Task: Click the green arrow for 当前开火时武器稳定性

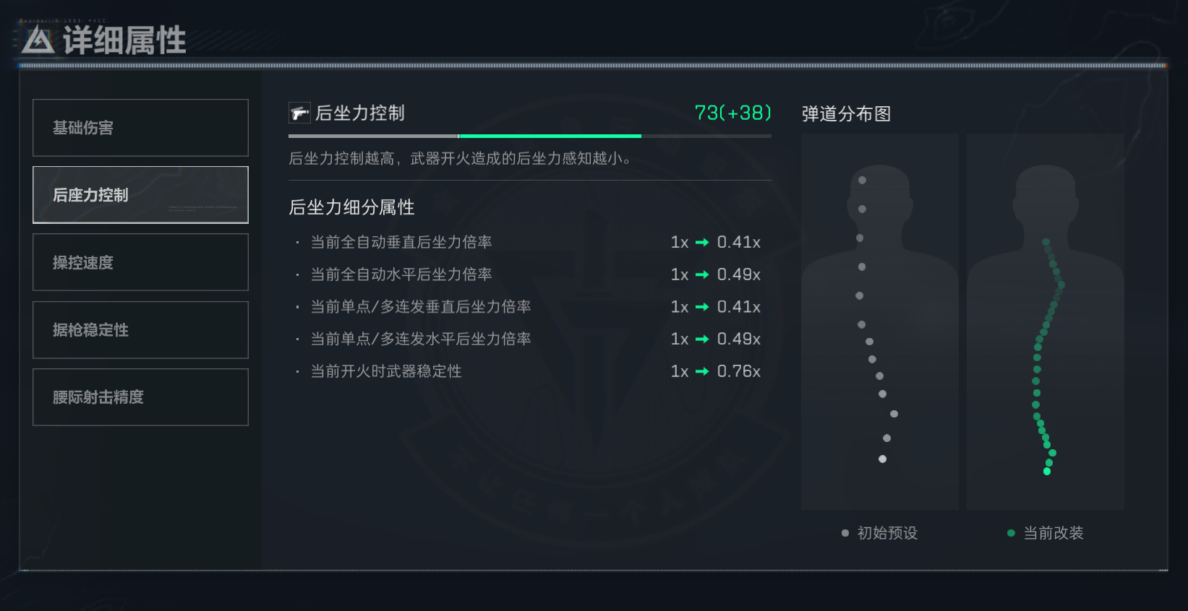Action: (x=701, y=371)
